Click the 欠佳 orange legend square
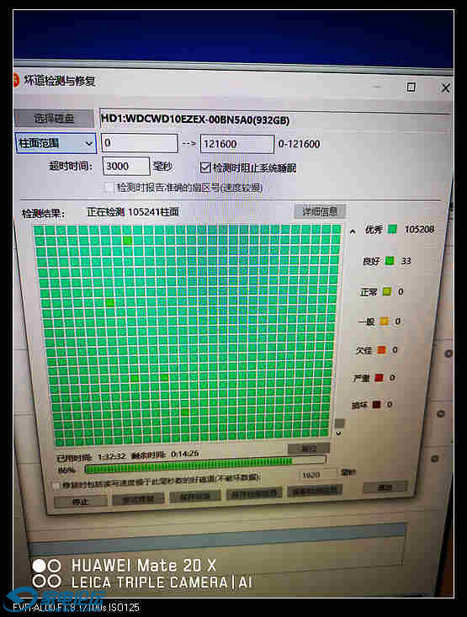Viewport: 467px width, 617px height. pos(381,349)
